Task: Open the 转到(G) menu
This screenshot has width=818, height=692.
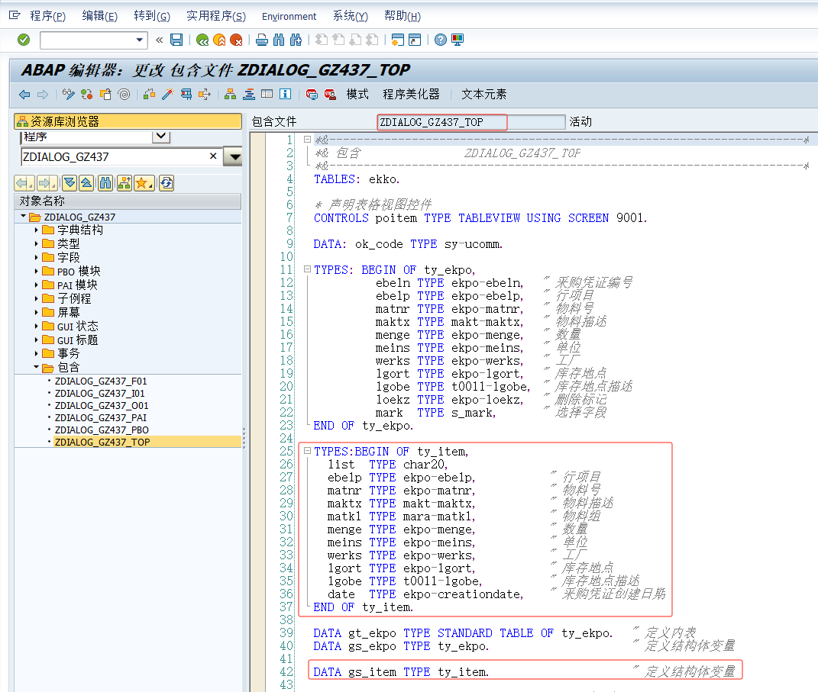Action: 152,16
